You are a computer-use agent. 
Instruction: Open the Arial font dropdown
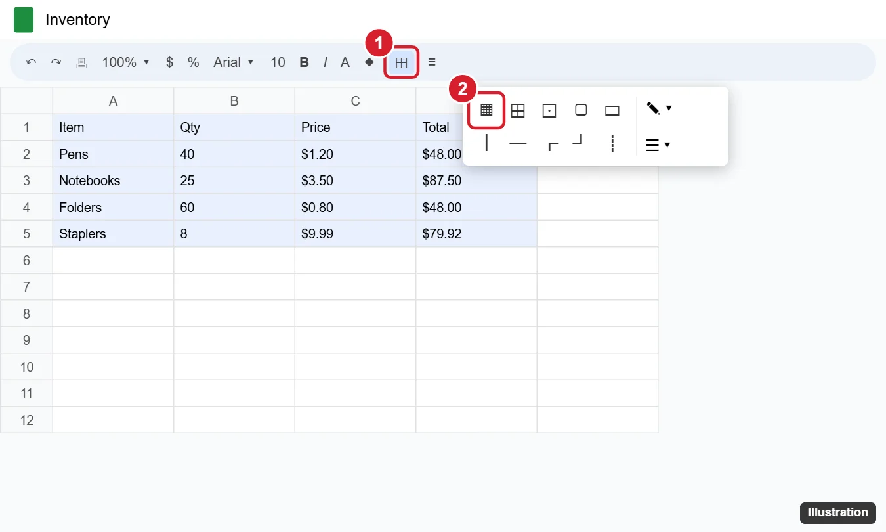pyautogui.click(x=234, y=62)
